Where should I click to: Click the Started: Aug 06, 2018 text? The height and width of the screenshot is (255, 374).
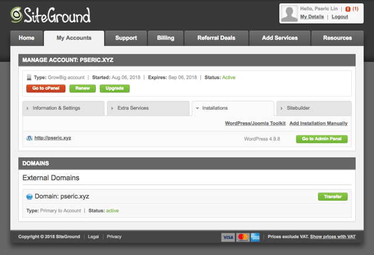click(x=116, y=78)
